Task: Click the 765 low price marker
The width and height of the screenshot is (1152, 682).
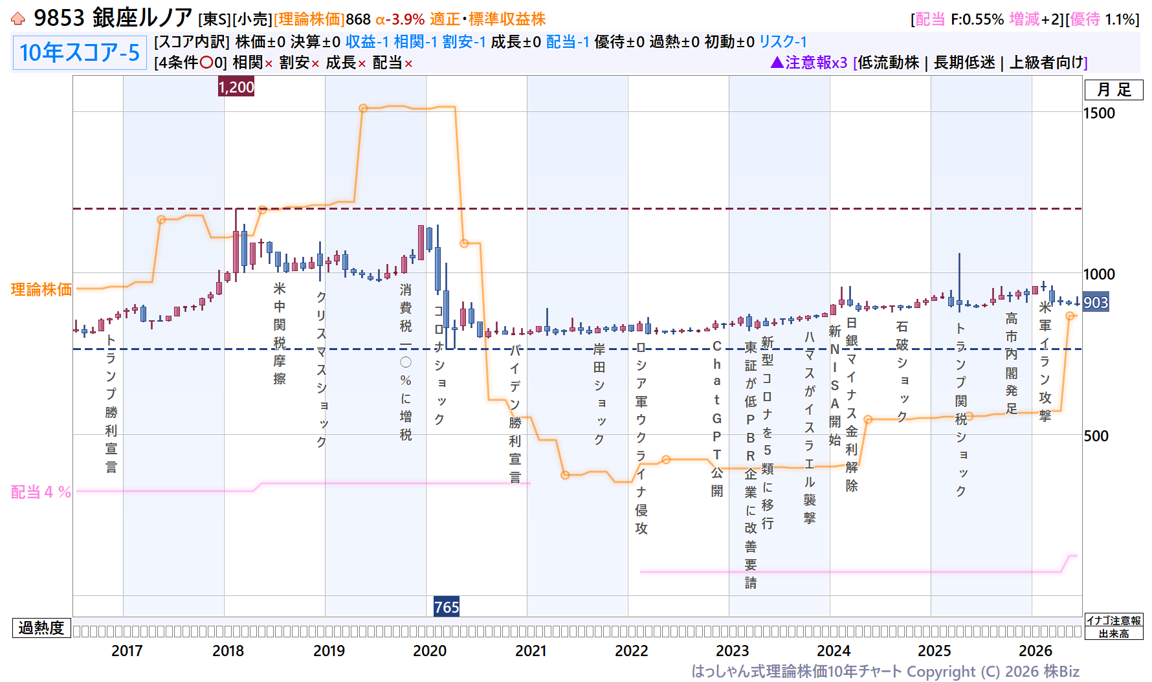Action: [x=447, y=607]
